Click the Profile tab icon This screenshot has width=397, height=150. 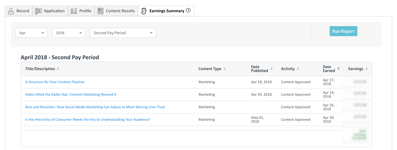74,11
